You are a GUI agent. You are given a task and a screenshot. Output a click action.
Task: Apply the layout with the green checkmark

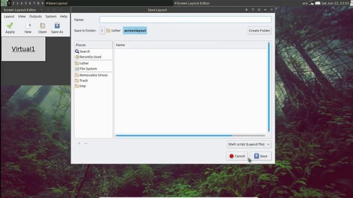pos(10,28)
